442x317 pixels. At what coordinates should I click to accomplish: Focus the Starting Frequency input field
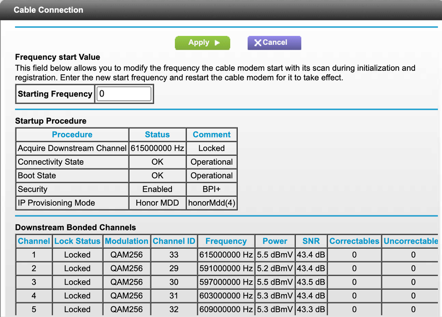(x=124, y=94)
